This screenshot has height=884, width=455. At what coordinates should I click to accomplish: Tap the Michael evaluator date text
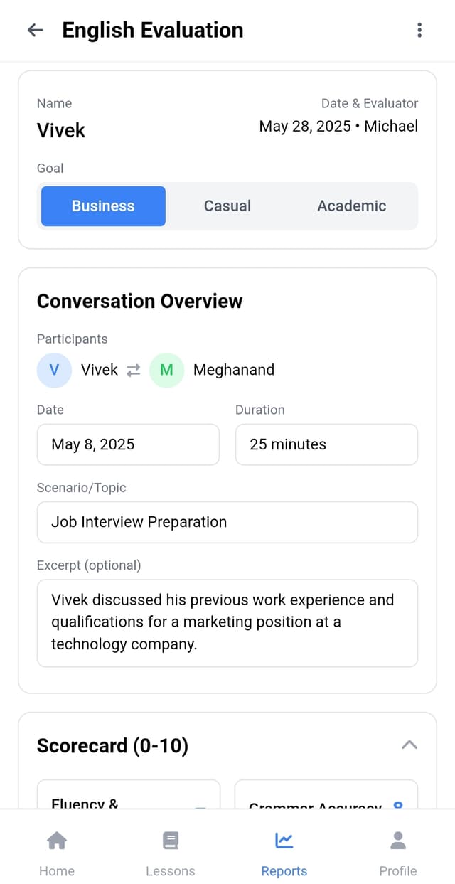tap(338, 127)
